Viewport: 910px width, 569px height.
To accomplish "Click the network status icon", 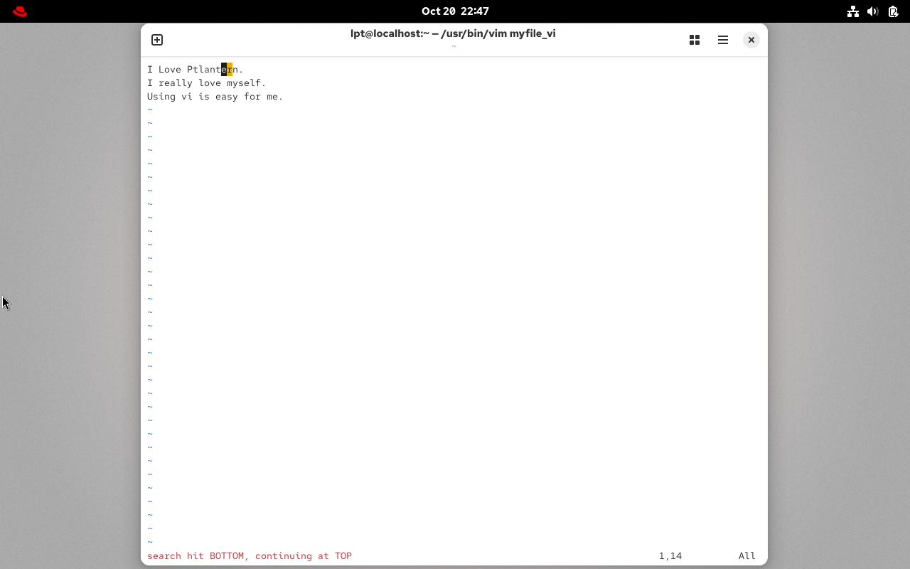I will 853,11.
